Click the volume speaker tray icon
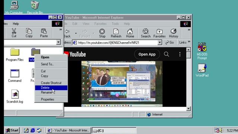Viewport: 238px width, 134px height. (221, 130)
